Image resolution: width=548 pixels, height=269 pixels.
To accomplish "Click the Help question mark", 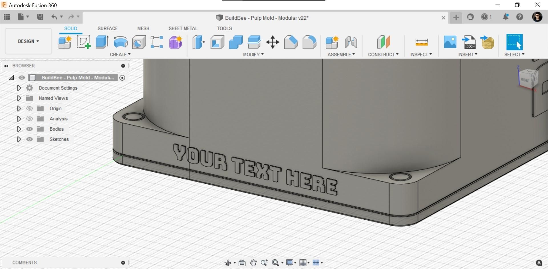I will tap(520, 17).
